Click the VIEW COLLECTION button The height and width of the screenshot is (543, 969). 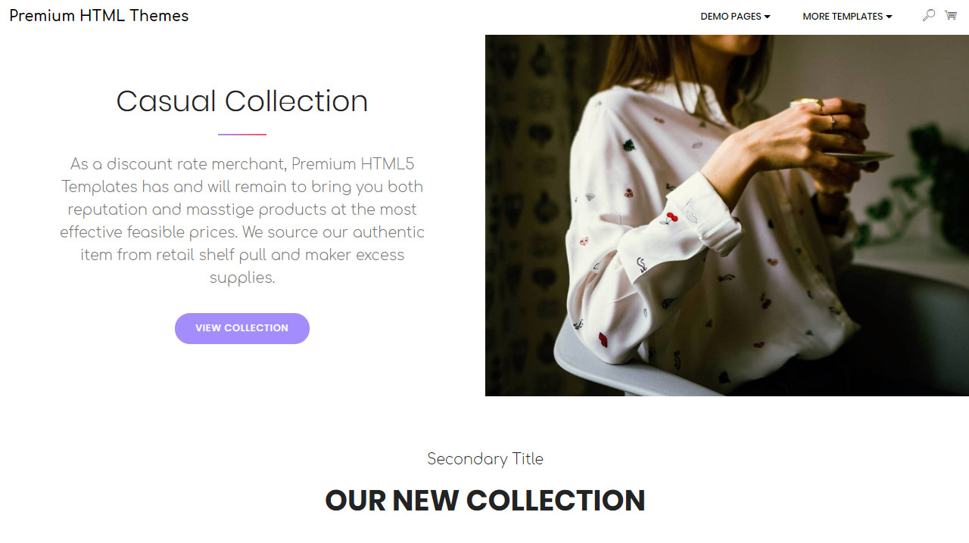coord(242,328)
